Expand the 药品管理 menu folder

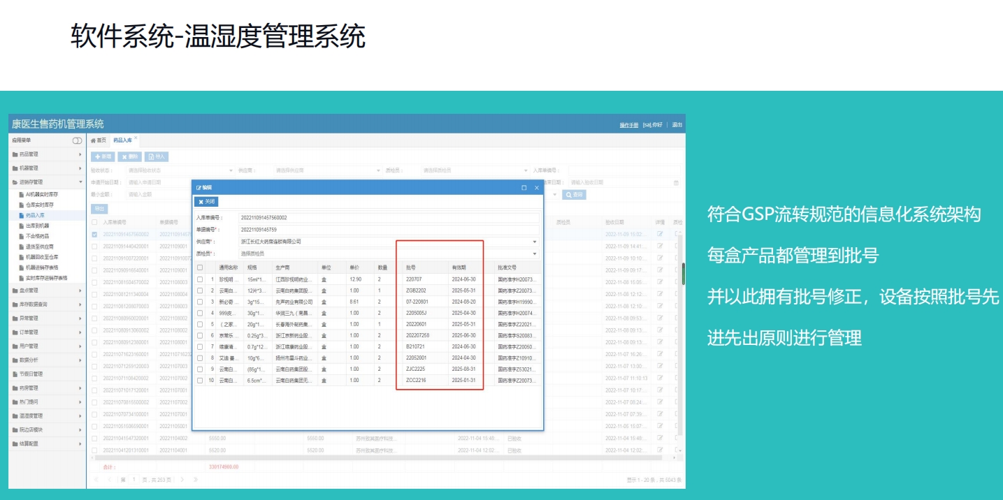pos(47,154)
